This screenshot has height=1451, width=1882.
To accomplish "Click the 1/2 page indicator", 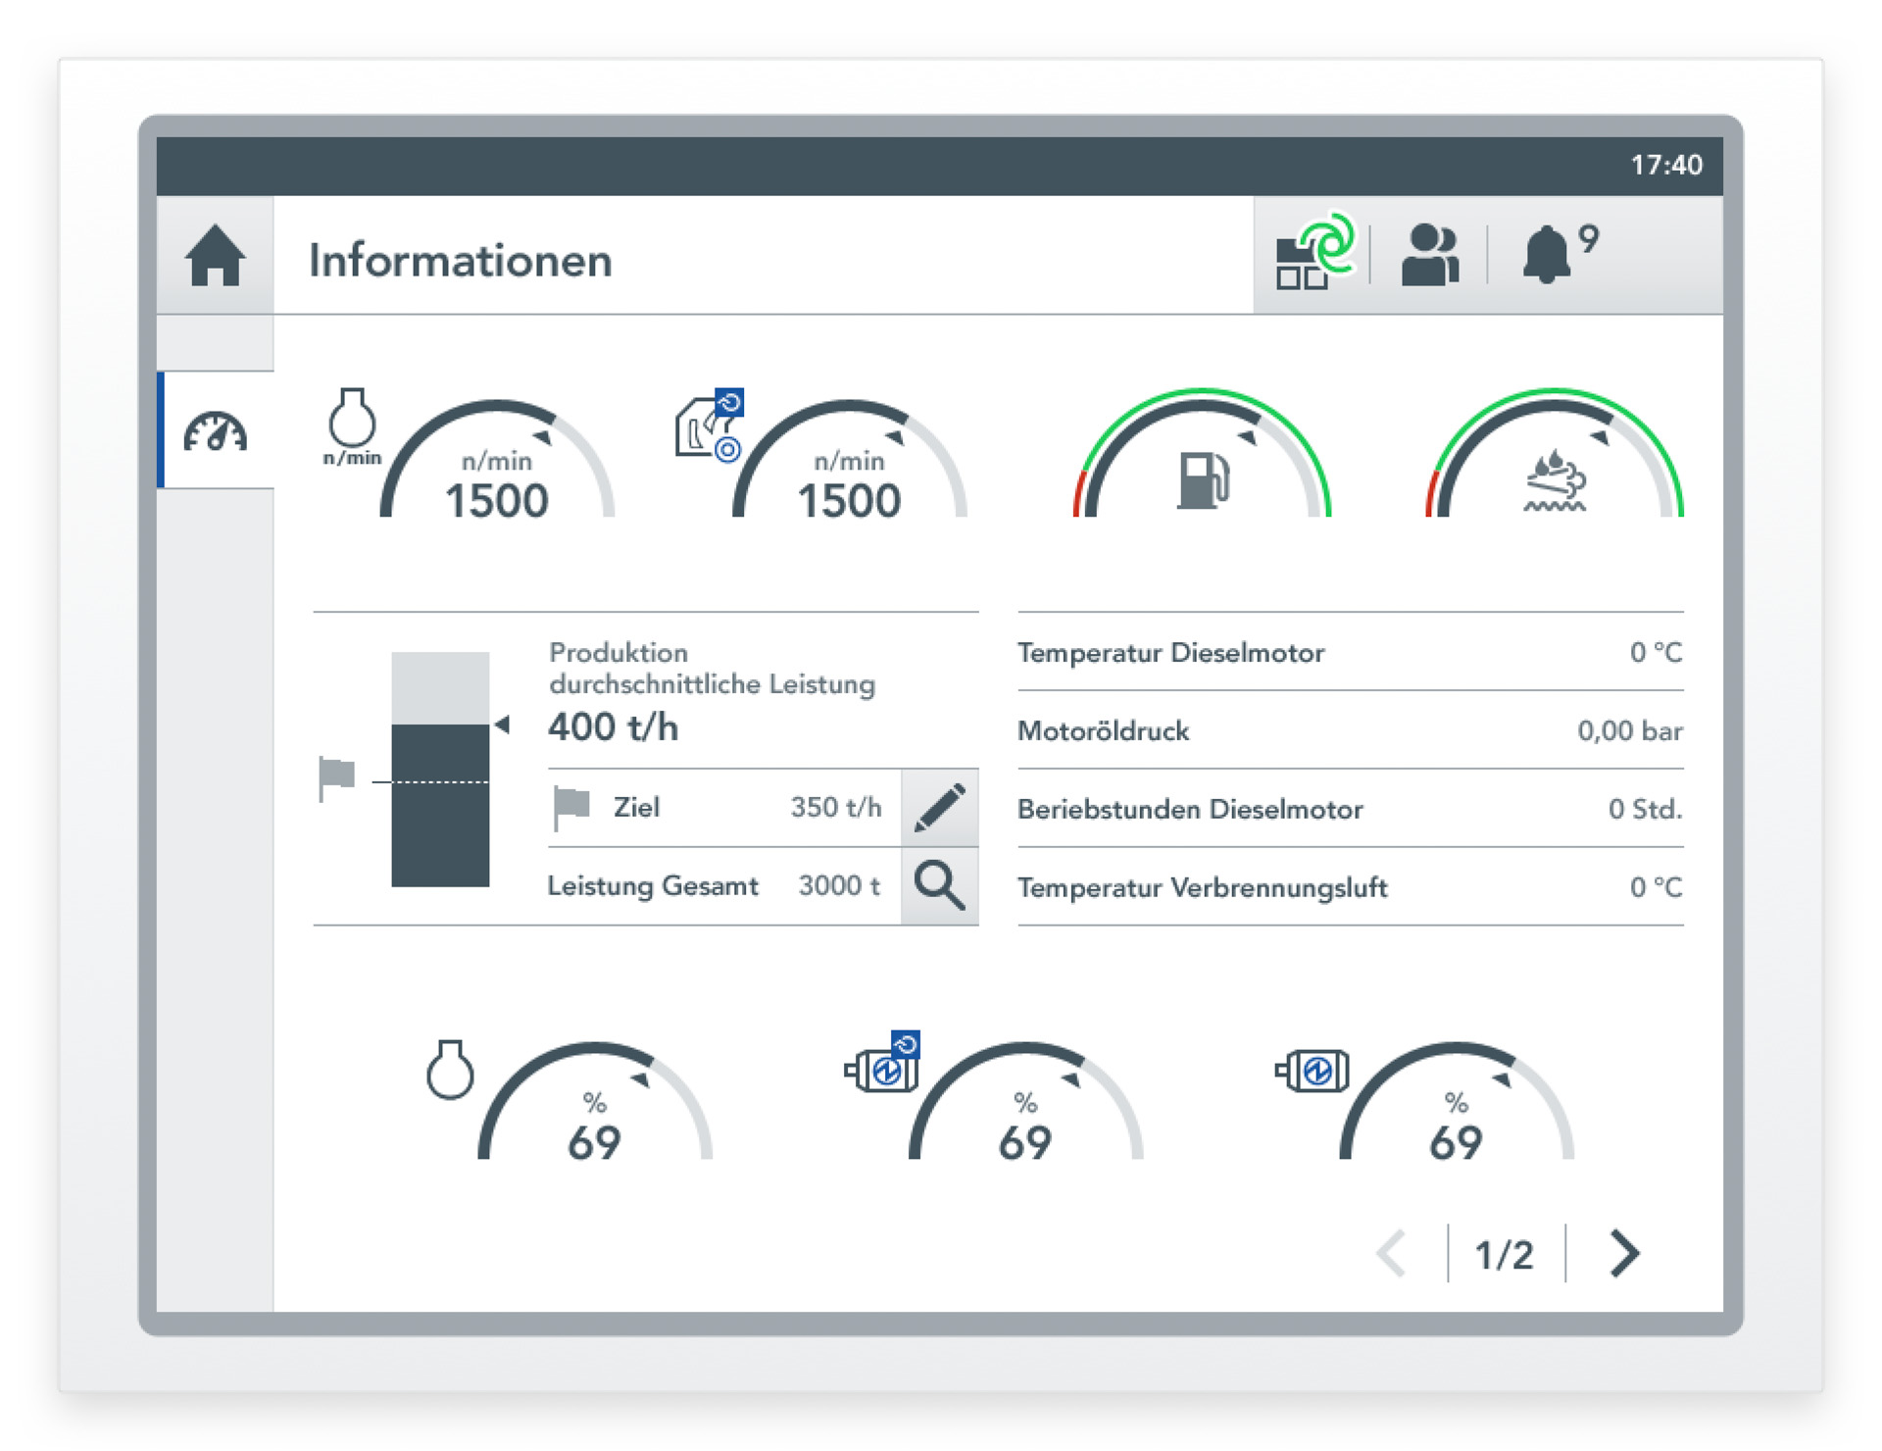I will point(1505,1255).
